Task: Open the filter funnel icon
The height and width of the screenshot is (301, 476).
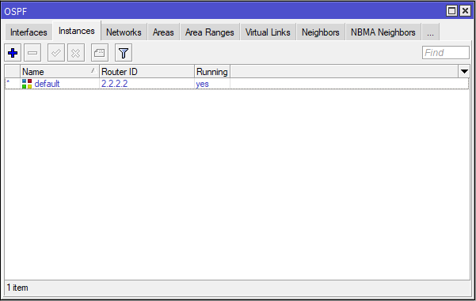Action: point(124,53)
